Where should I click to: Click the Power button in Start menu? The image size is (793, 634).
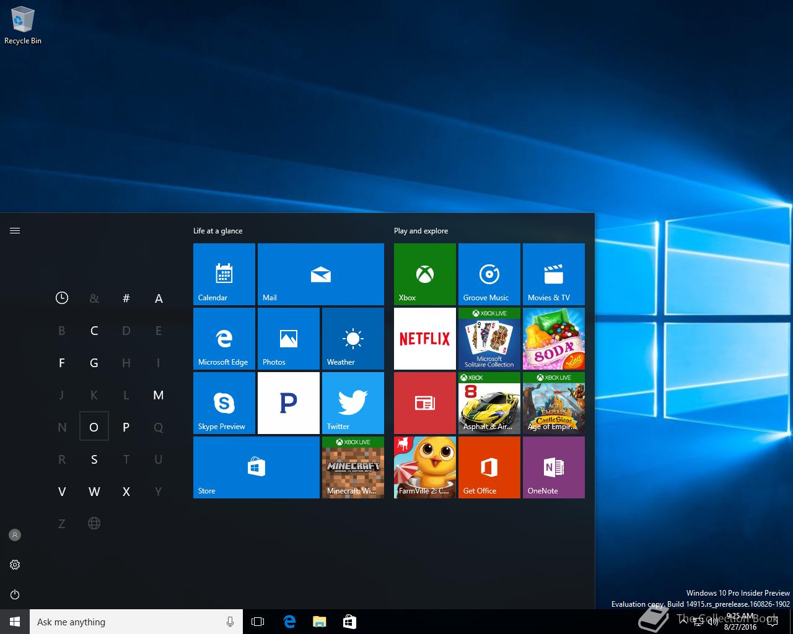[x=15, y=594]
